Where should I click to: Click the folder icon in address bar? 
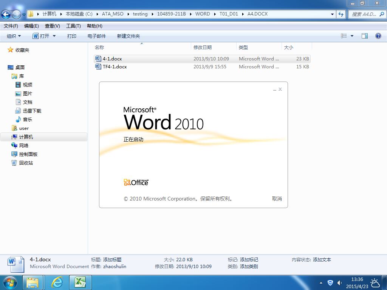31,14
